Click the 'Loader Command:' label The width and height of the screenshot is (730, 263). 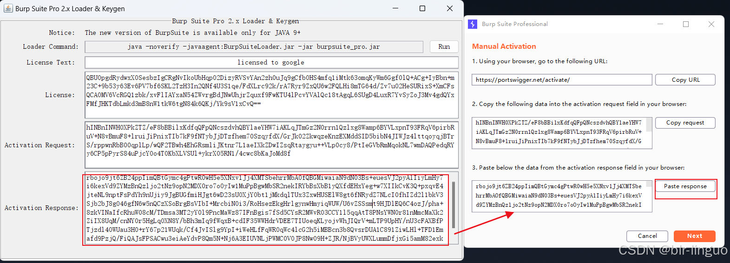click(x=51, y=46)
